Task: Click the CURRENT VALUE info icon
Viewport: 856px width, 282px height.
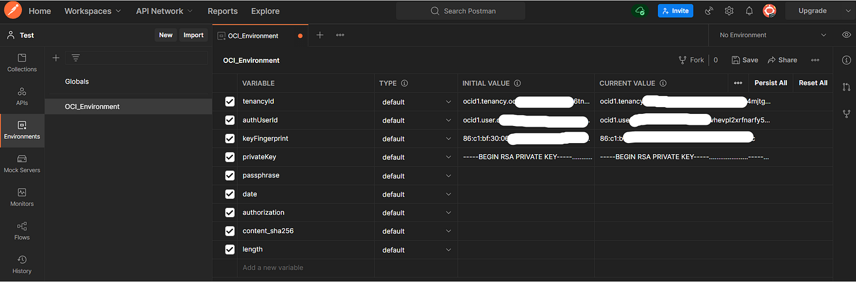Action: click(x=663, y=83)
